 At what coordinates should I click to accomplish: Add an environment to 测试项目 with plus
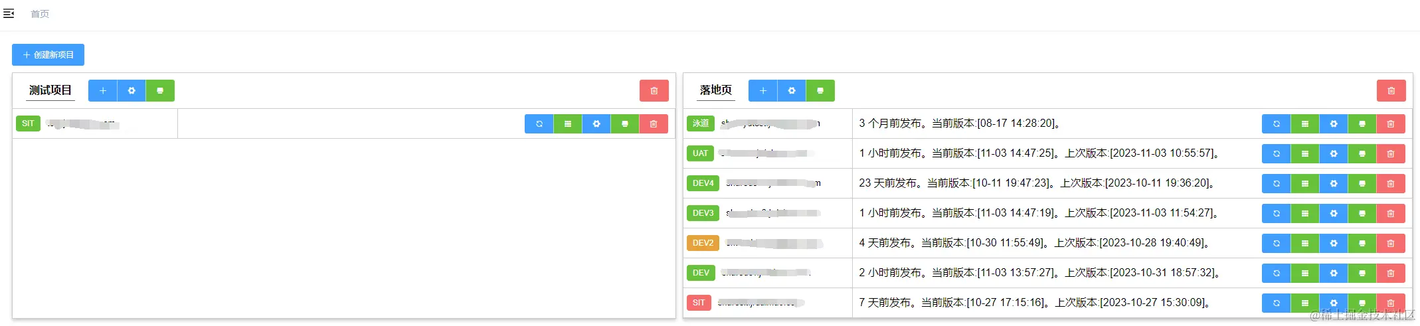(x=103, y=91)
